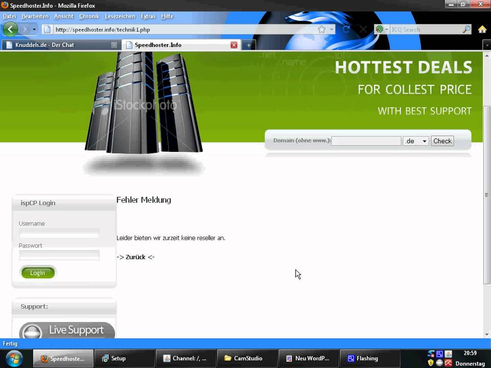This screenshot has height=368, width=491.
Task: Click the page icon in address bar
Action: (47, 30)
